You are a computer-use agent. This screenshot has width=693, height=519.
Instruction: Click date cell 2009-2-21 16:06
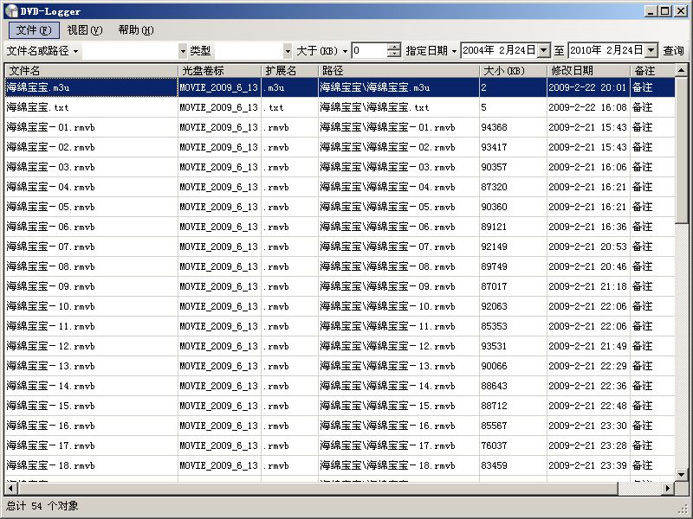click(x=589, y=167)
